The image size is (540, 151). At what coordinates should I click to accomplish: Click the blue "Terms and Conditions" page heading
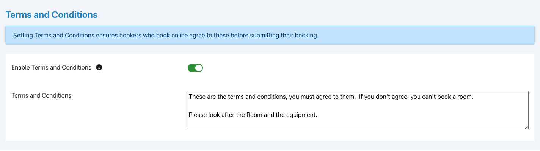[52, 15]
